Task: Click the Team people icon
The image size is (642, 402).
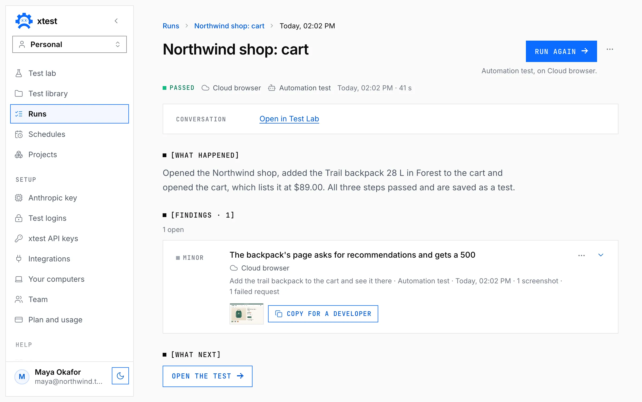Action: click(19, 299)
